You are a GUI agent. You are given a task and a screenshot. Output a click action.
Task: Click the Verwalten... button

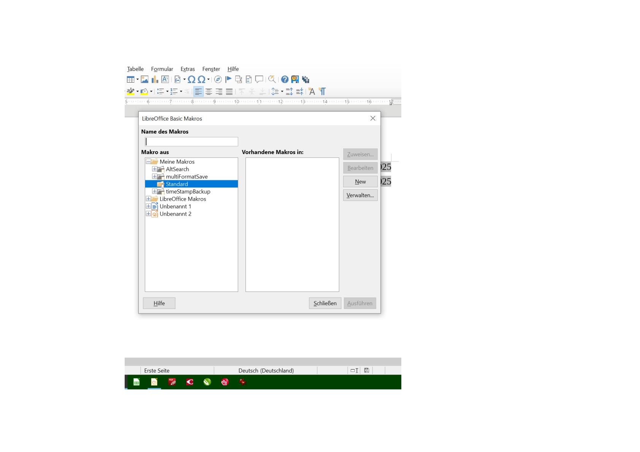pos(360,195)
